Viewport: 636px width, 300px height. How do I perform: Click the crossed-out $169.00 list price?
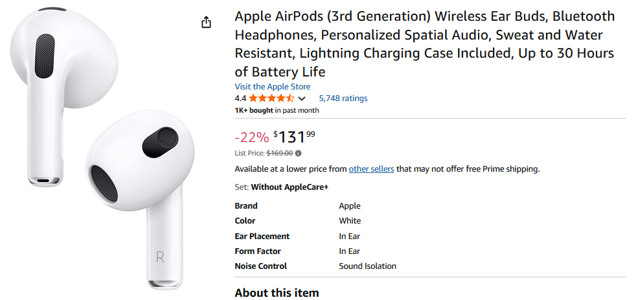[280, 154]
